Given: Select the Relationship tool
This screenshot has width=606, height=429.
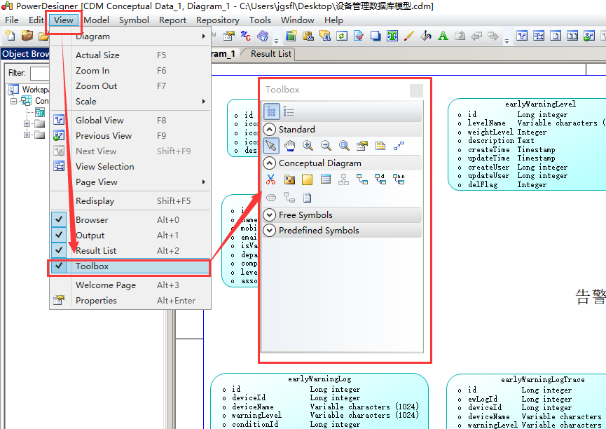Looking at the screenshot, I should coord(362,179).
